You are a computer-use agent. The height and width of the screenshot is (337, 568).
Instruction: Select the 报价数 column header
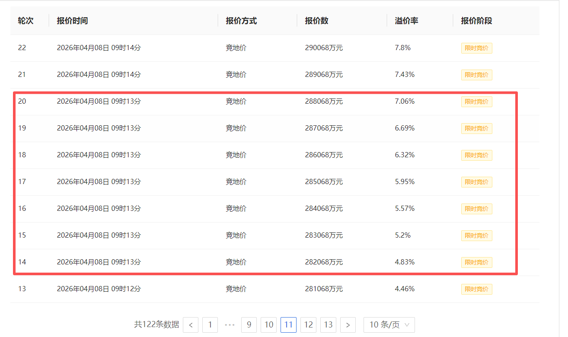tap(316, 21)
